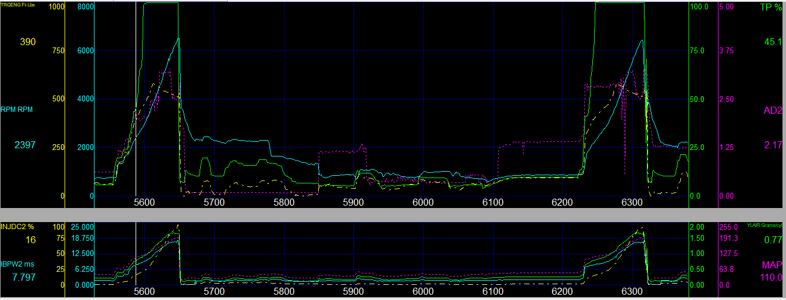Click the TRQENG Ft-Lbs channel label

tap(19, 5)
